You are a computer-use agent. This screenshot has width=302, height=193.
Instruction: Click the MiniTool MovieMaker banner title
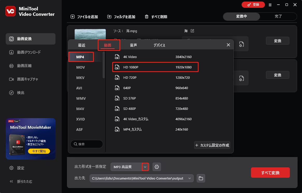(31, 127)
